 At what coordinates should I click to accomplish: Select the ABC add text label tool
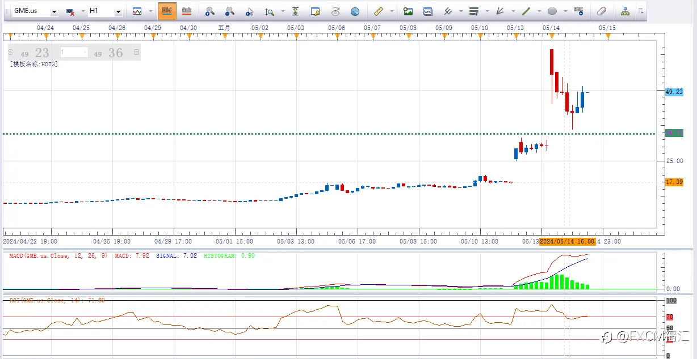coord(578,11)
